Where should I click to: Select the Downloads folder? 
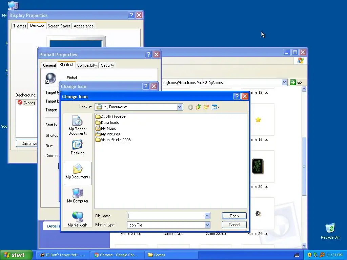pyautogui.click(x=107, y=123)
